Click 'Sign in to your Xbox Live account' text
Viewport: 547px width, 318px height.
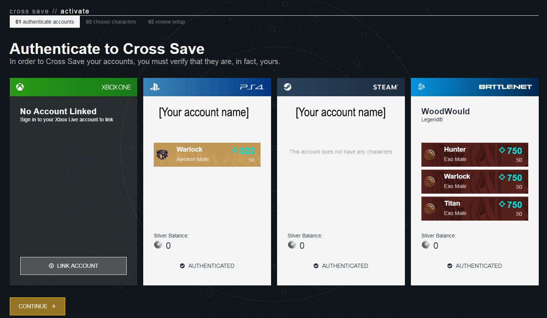(67, 120)
